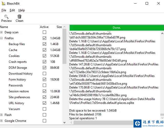Uncheck Form history checkbox

44,80
